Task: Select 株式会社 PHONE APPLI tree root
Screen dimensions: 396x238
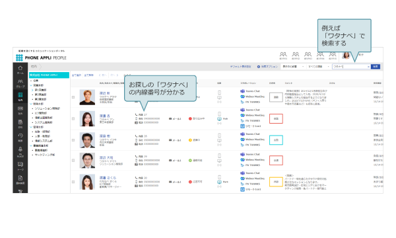Action: (x=49, y=75)
